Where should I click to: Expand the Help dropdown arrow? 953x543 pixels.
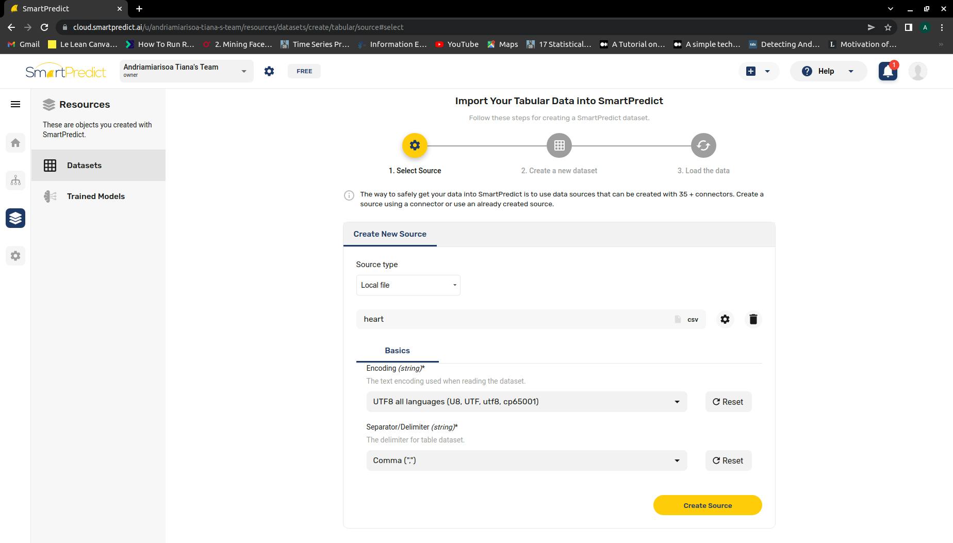coord(851,71)
